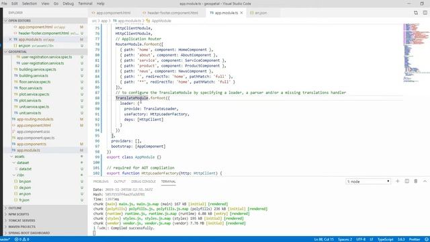430x242 pixels.
Task: Switch to the Problems panel tab
Action: coord(101,182)
